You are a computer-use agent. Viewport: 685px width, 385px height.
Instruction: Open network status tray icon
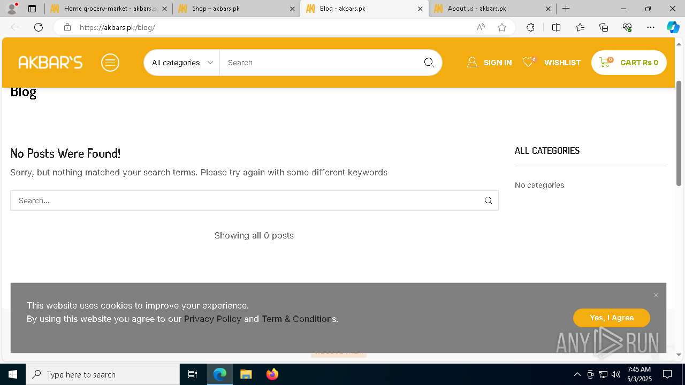[603, 374]
